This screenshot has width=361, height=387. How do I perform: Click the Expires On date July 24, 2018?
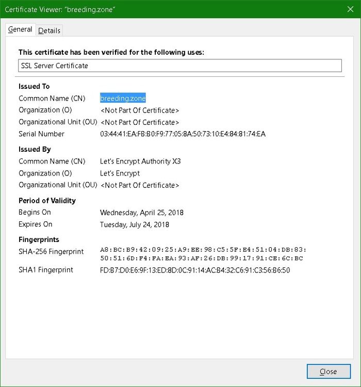point(134,224)
